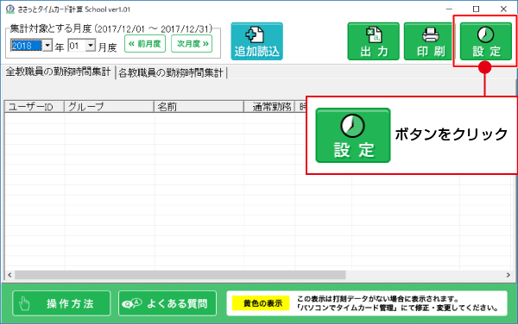Maximize the window
This screenshot has height=324, width=518.
pyautogui.click(x=476, y=9)
